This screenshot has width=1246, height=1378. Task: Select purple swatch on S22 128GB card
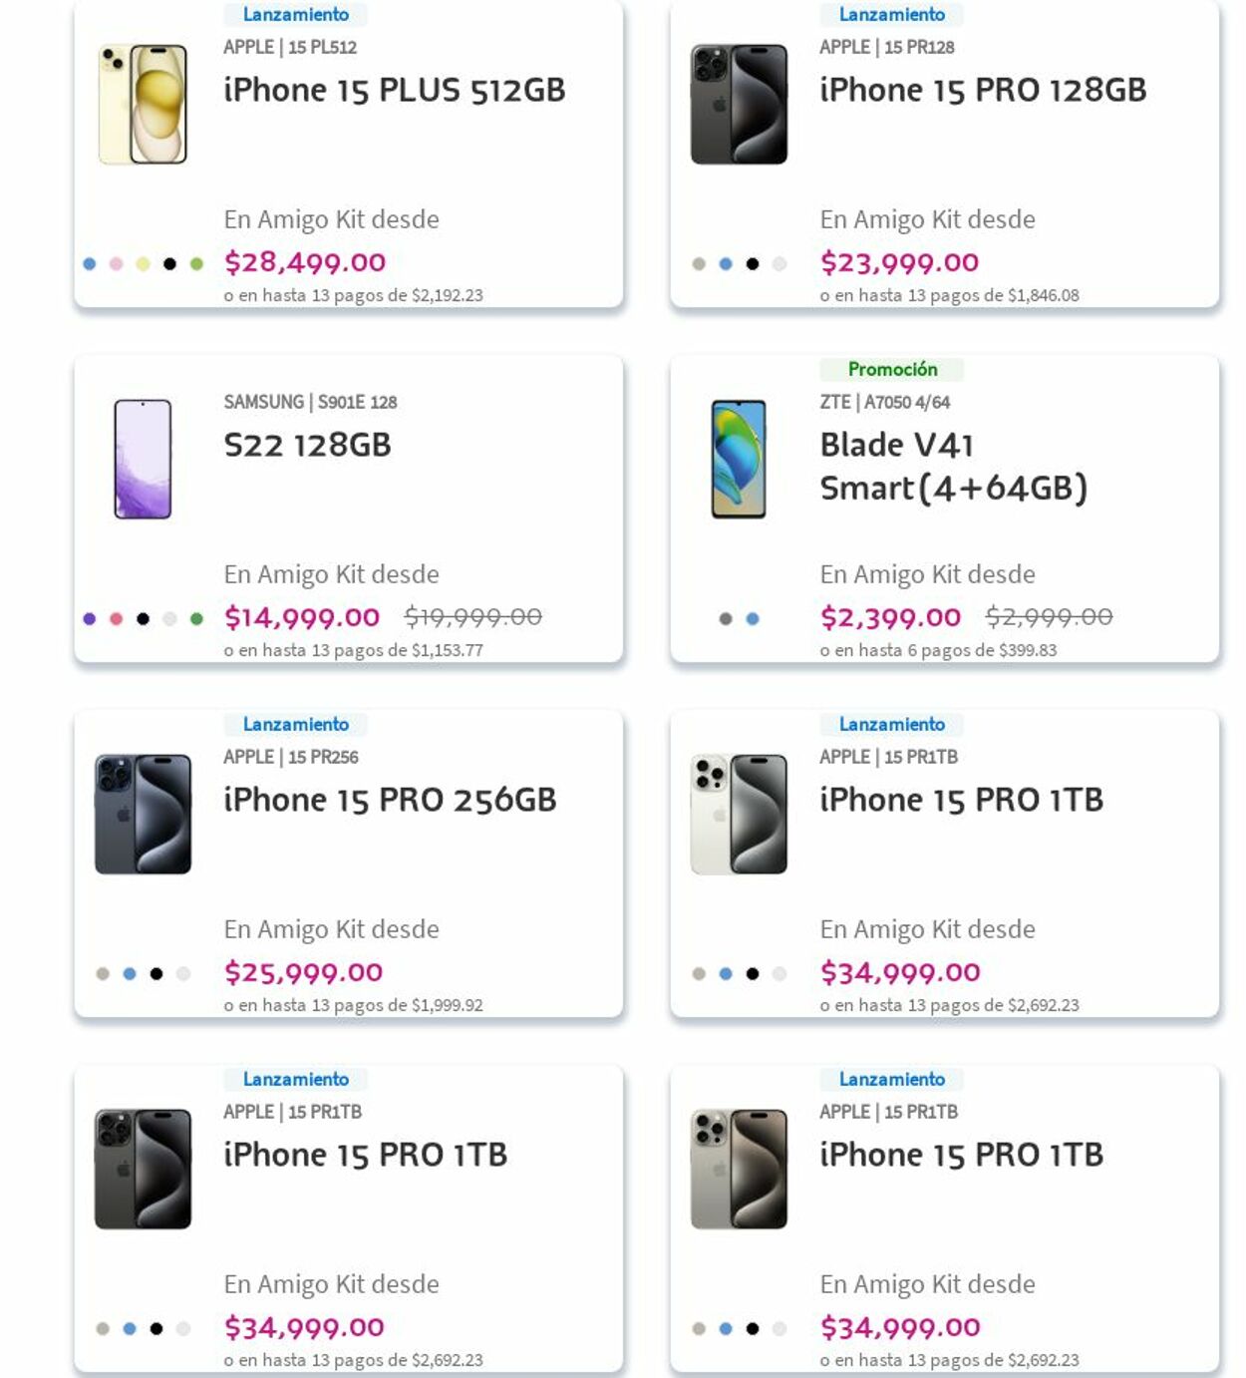[x=90, y=619]
